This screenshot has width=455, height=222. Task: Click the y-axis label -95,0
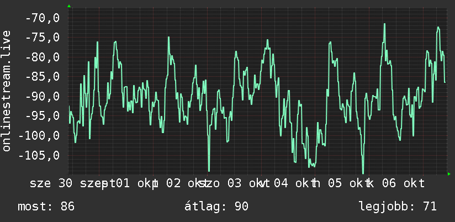pos(43,116)
